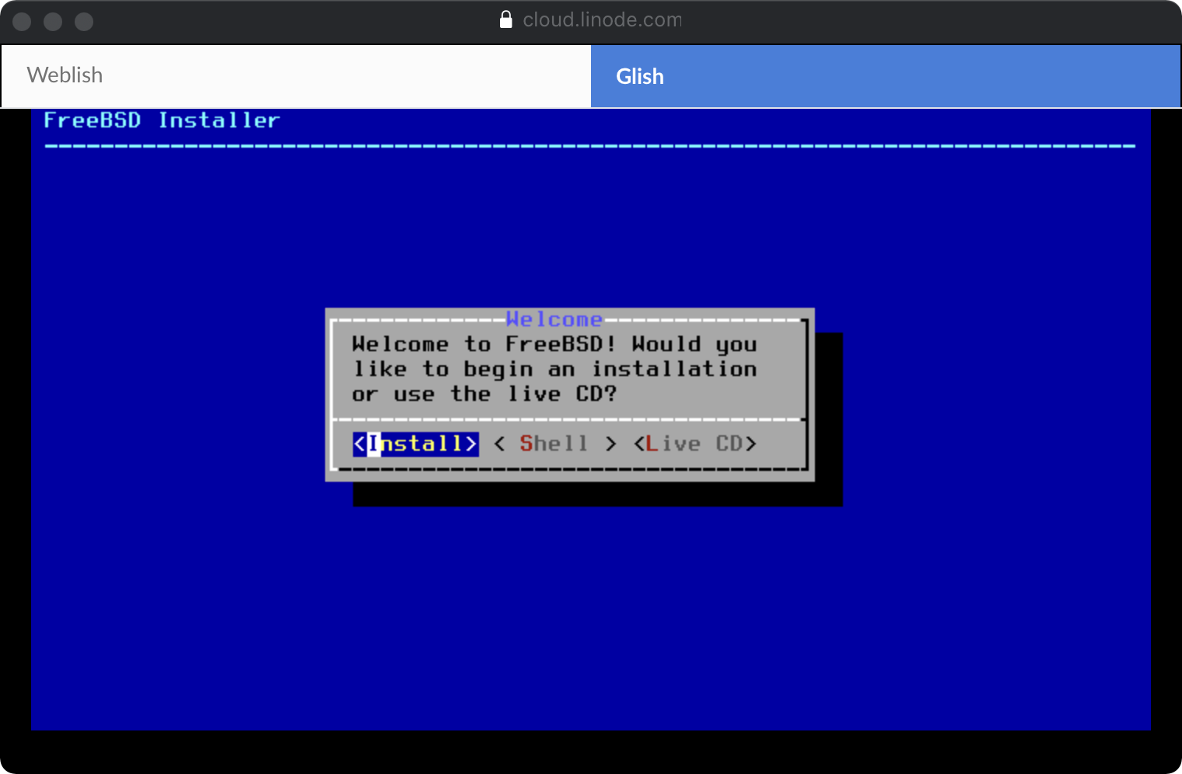Click the black border below the console

pos(591,752)
